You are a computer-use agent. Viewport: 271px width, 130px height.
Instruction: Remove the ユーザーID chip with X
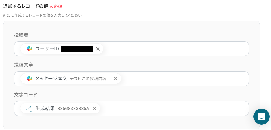(x=98, y=49)
